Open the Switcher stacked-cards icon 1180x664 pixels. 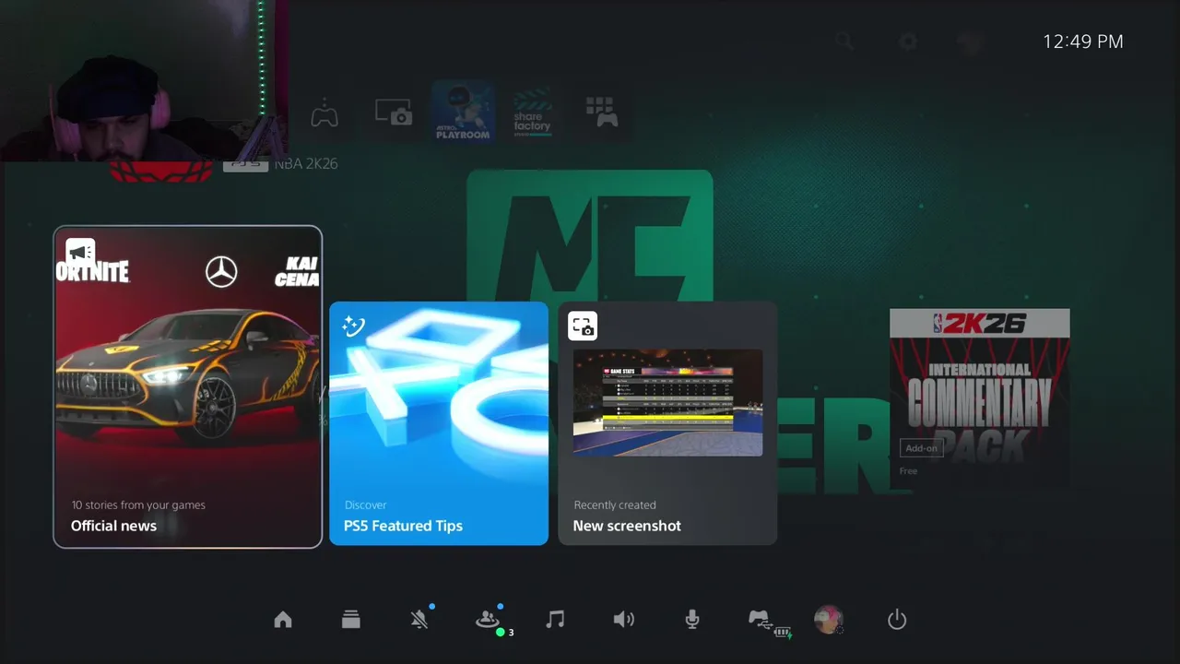coord(350,620)
